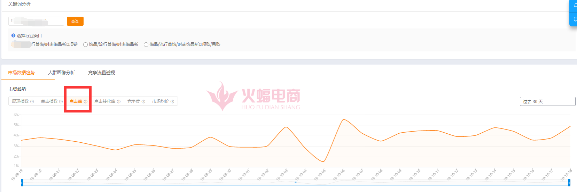The height and width of the screenshot is (192, 577).
Task: Click help icon beside 点击转化率
Action: 119,102
